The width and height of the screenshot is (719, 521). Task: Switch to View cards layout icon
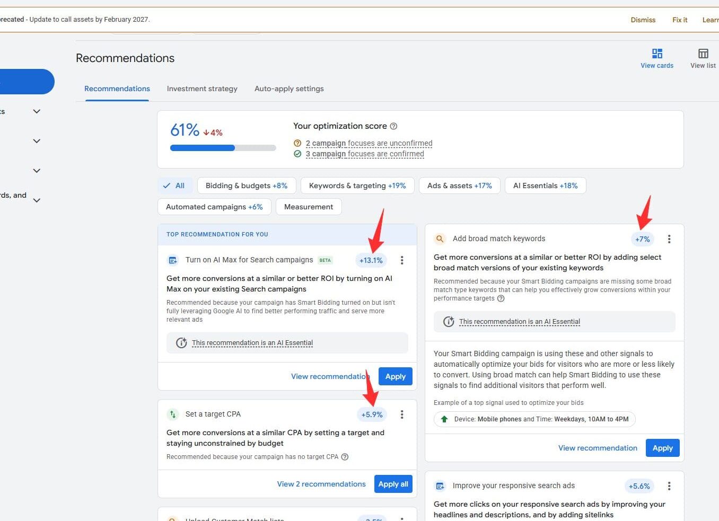657,54
